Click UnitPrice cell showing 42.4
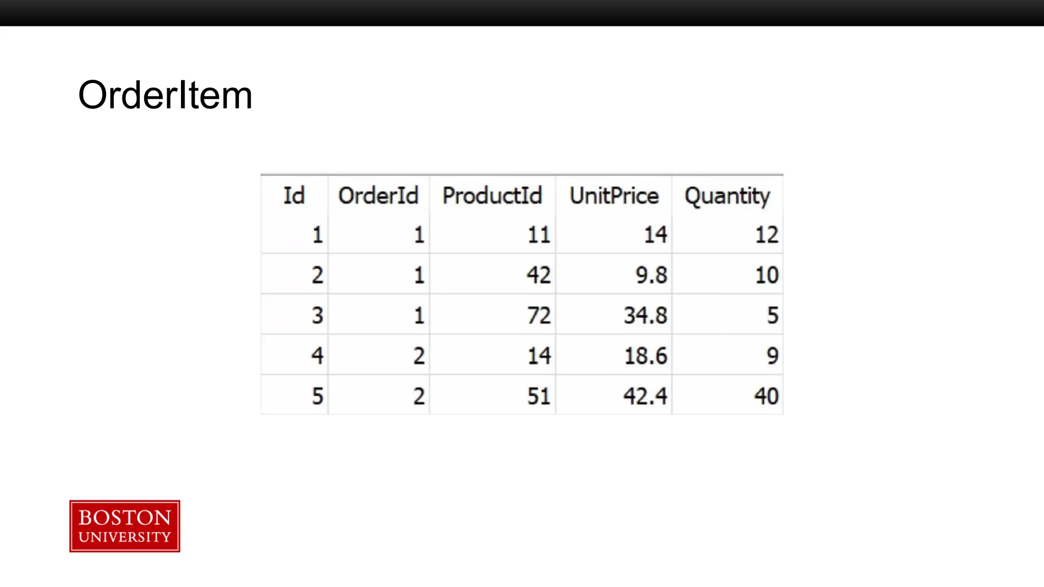 (645, 396)
